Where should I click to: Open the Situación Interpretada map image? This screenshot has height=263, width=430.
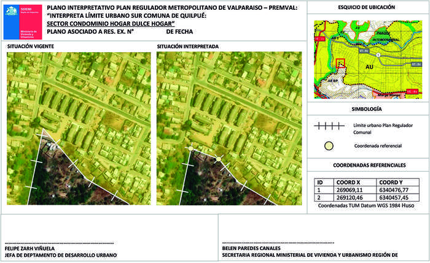[229, 128]
